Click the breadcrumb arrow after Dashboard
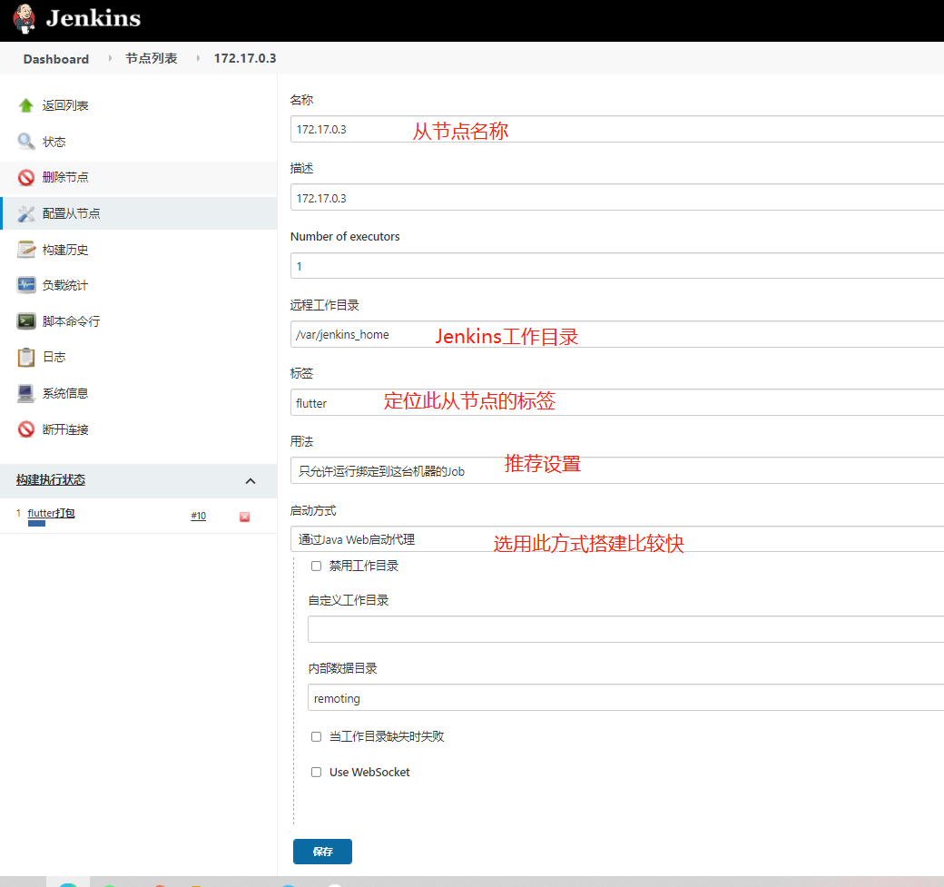The height and width of the screenshot is (887, 944). 110,58
